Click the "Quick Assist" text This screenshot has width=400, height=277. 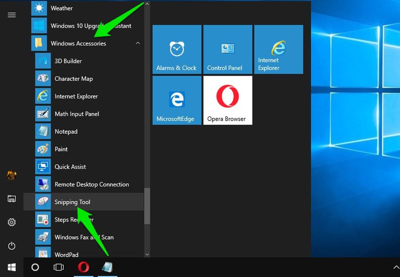point(70,166)
